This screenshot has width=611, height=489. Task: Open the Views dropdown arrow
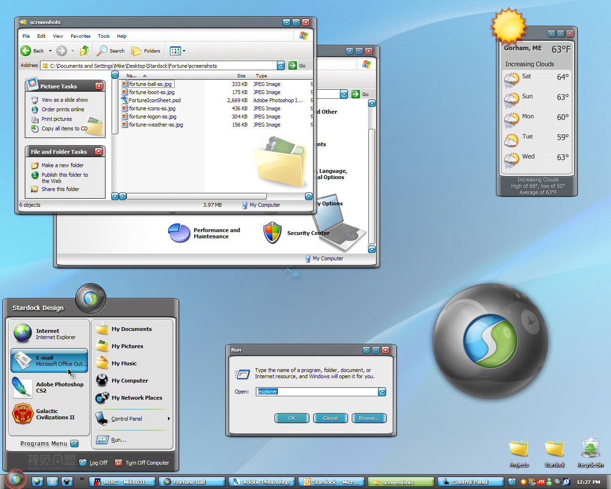coord(184,51)
